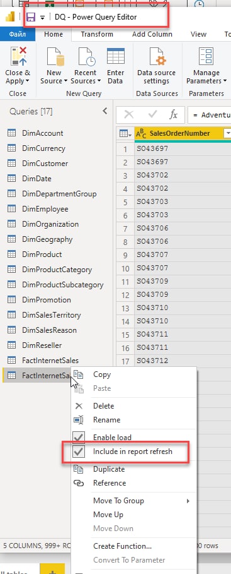Click the DimGeography table icon
Viewport: 231px width, 574px height.
12,239
